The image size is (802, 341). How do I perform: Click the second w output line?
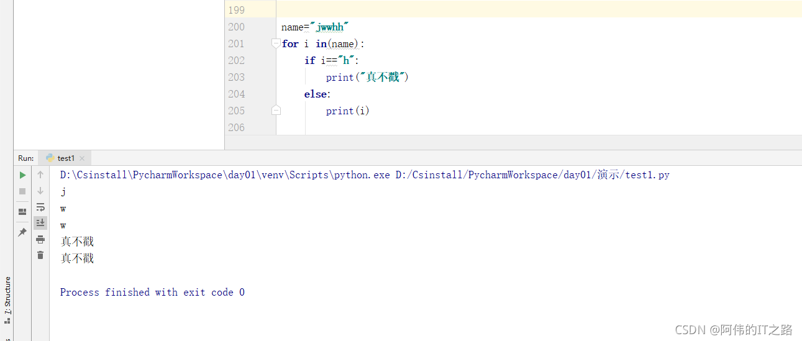click(x=63, y=225)
